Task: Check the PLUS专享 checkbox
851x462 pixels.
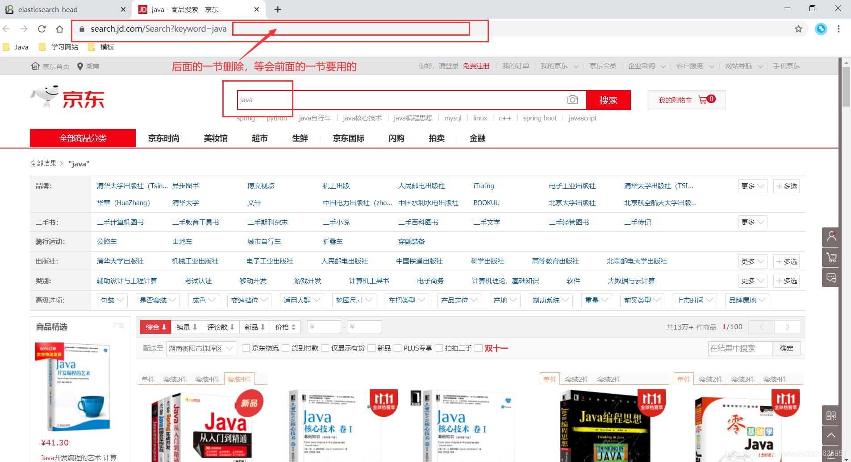Action: pos(397,348)
